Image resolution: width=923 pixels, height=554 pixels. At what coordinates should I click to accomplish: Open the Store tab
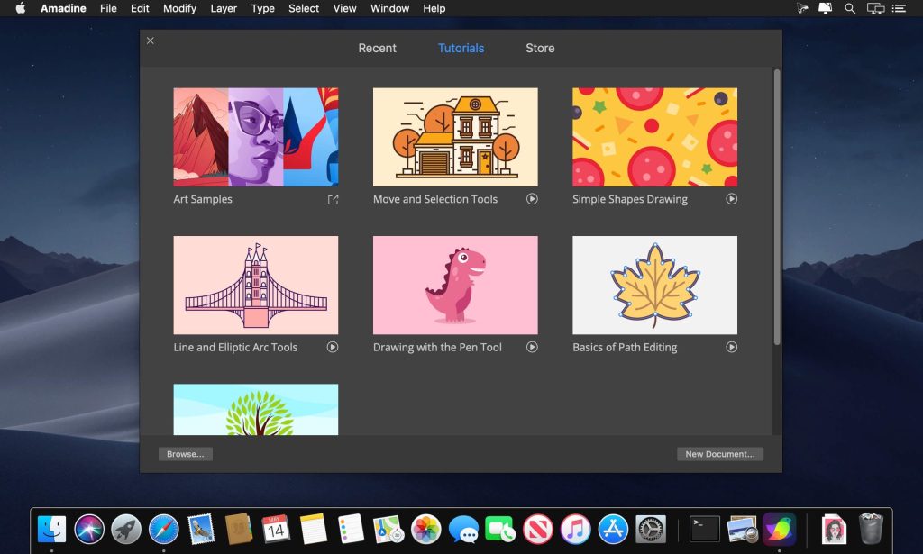540,48
